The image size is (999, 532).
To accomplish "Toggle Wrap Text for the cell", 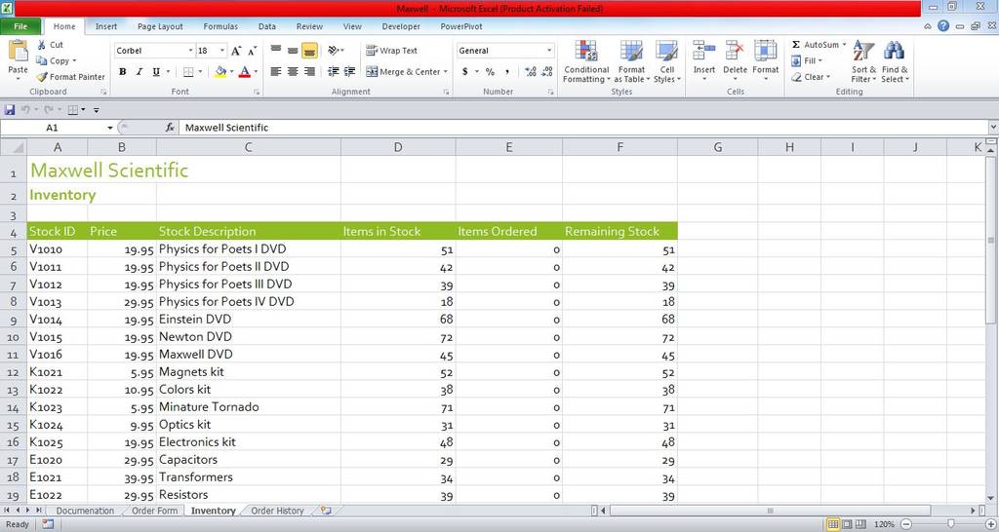I will [392, 51].
